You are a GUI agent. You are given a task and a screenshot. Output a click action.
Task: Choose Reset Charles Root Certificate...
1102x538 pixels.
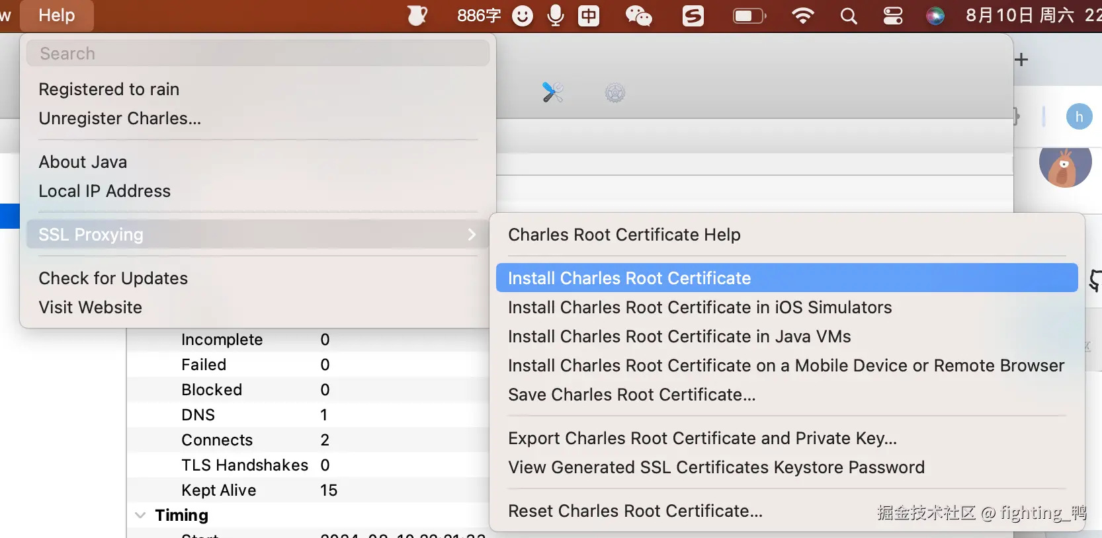coord(787,511)
